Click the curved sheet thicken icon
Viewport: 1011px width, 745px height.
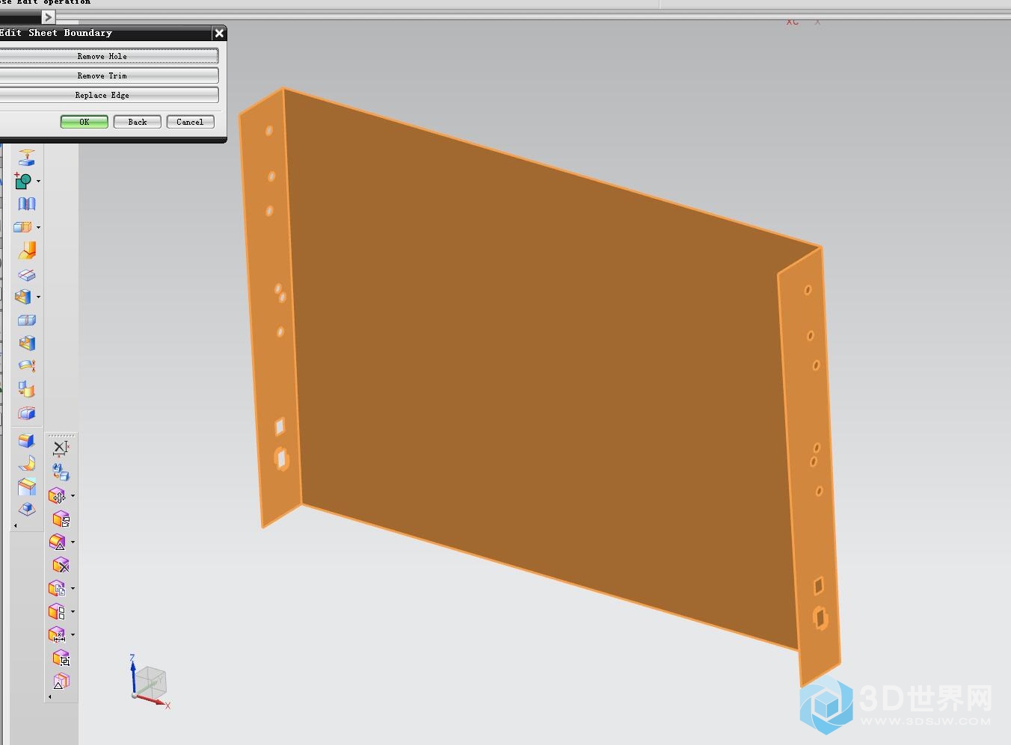(27, 366)
